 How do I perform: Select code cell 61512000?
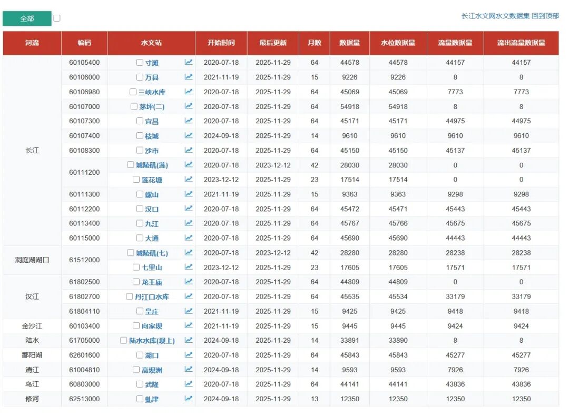84,260
